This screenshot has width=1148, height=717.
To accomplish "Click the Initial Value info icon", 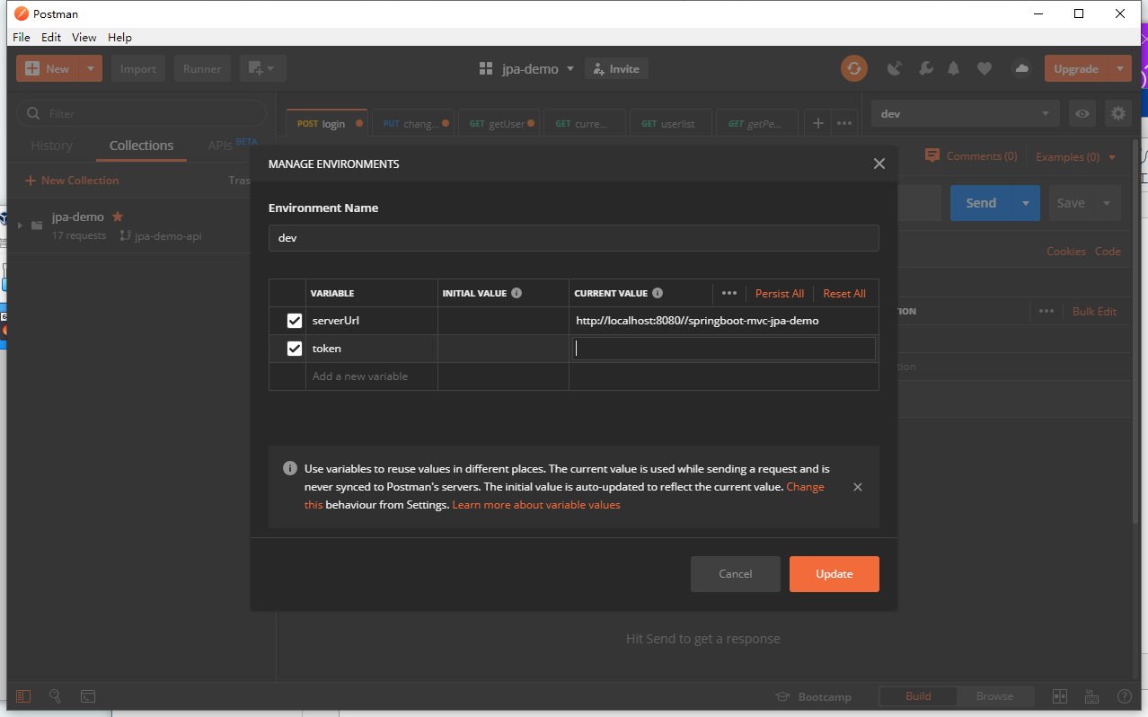I will (517, 293).
